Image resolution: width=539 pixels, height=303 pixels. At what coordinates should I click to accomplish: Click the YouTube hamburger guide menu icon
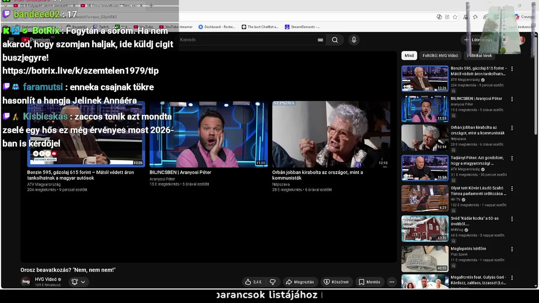(x=11, y=40)
